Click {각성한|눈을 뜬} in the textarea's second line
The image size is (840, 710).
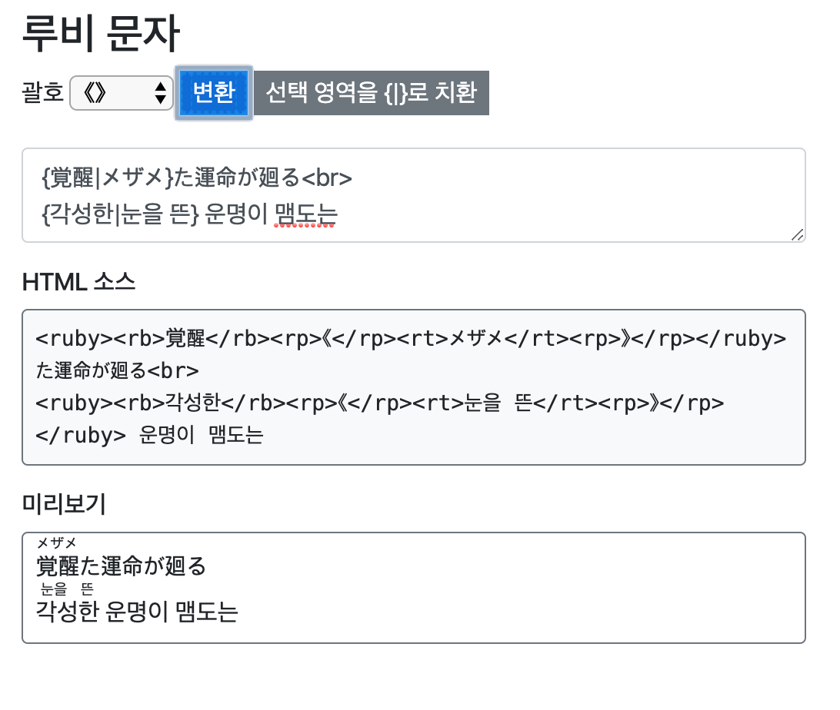coord(121,216)
